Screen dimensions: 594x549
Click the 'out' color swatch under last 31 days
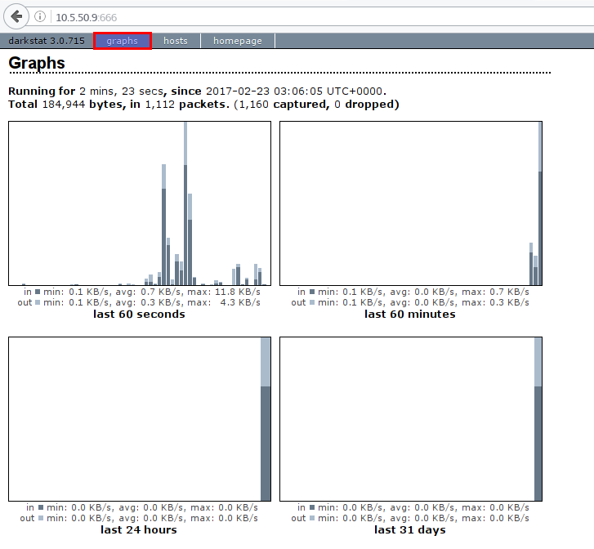pyautogui.click(x=312, y=518)
